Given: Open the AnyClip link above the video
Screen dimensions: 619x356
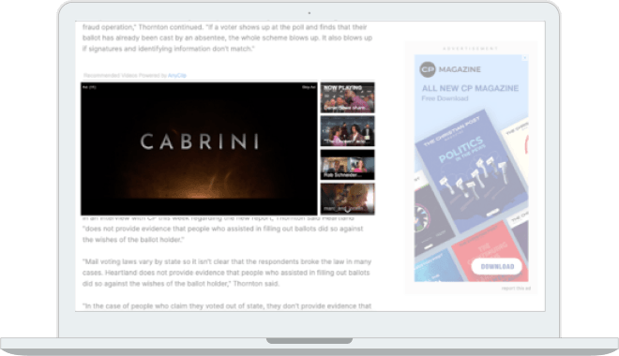Looking at the screenshot, I should coord(177,75).
